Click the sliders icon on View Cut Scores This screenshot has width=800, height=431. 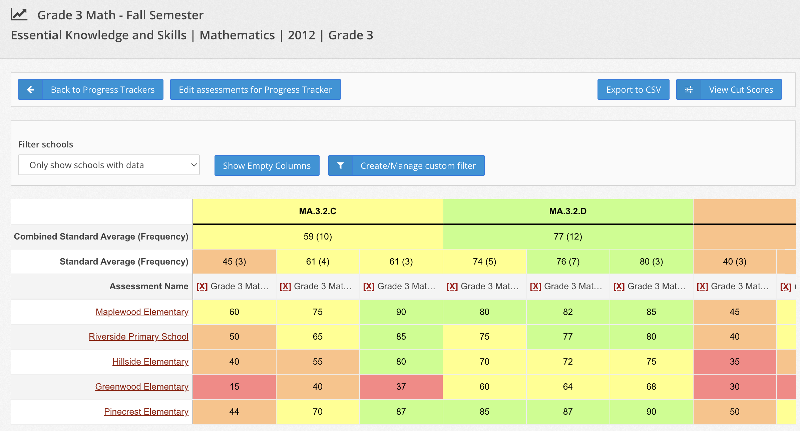pyautogui.click(x=689, y=89)
